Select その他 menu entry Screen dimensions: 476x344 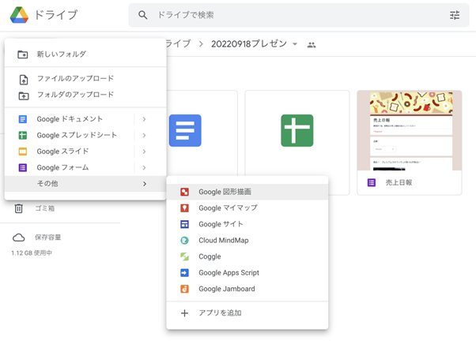pos(85,184)
